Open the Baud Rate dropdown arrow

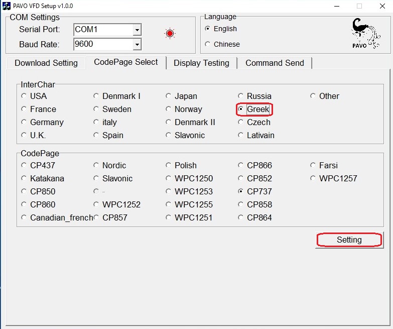(x=137, y=44)
